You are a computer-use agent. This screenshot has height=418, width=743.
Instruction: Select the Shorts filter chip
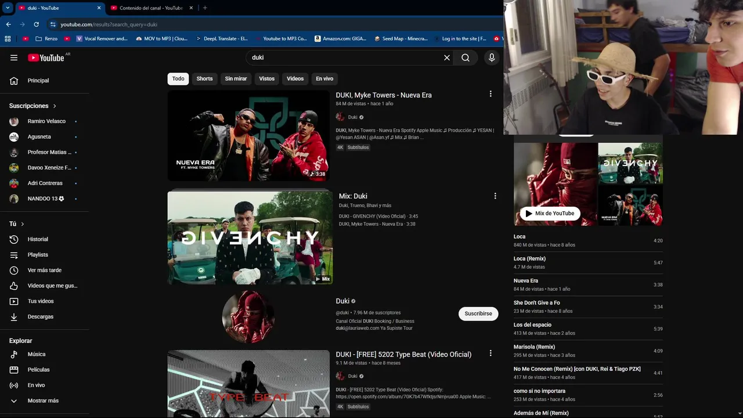(204, 78)
